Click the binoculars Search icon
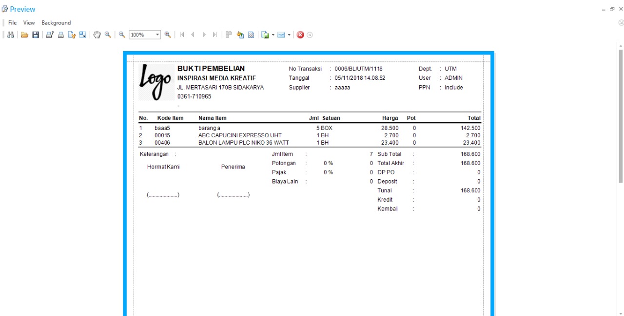The width and height of the screenshot is (624, 316). point(10,35)
